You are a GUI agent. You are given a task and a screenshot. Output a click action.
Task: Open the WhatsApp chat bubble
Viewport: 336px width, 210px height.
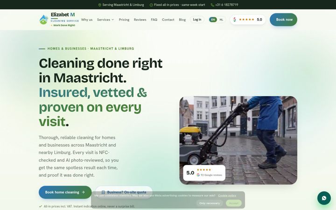pos(324,198)
